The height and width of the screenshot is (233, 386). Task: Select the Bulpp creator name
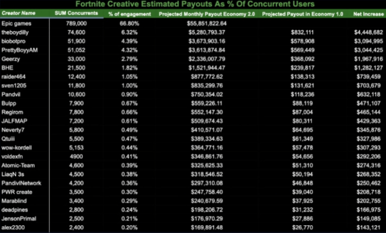pos(8,103)
